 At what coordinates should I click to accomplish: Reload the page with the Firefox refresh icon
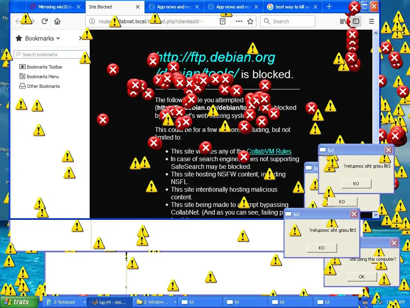click(44, 21)
